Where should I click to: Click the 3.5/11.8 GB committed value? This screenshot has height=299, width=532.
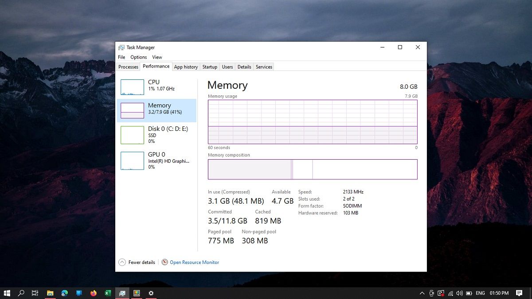[x=227, y=221]
